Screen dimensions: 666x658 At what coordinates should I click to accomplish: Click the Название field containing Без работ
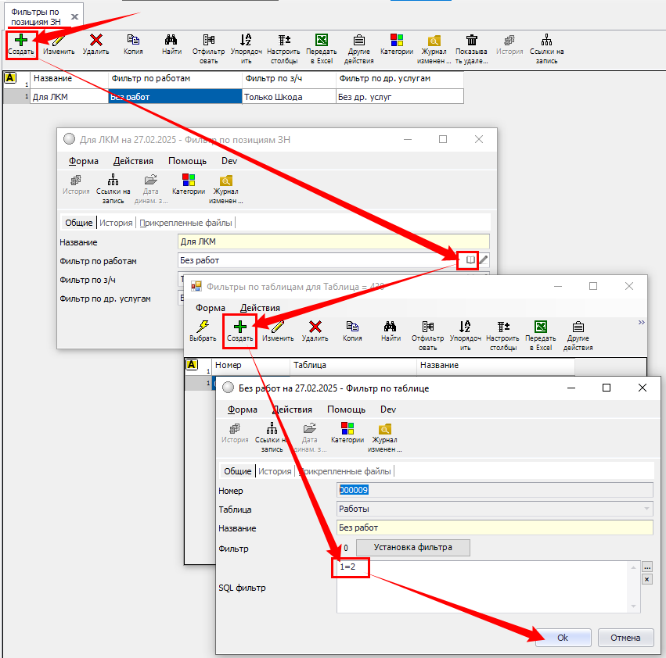[x=495, y=528]
